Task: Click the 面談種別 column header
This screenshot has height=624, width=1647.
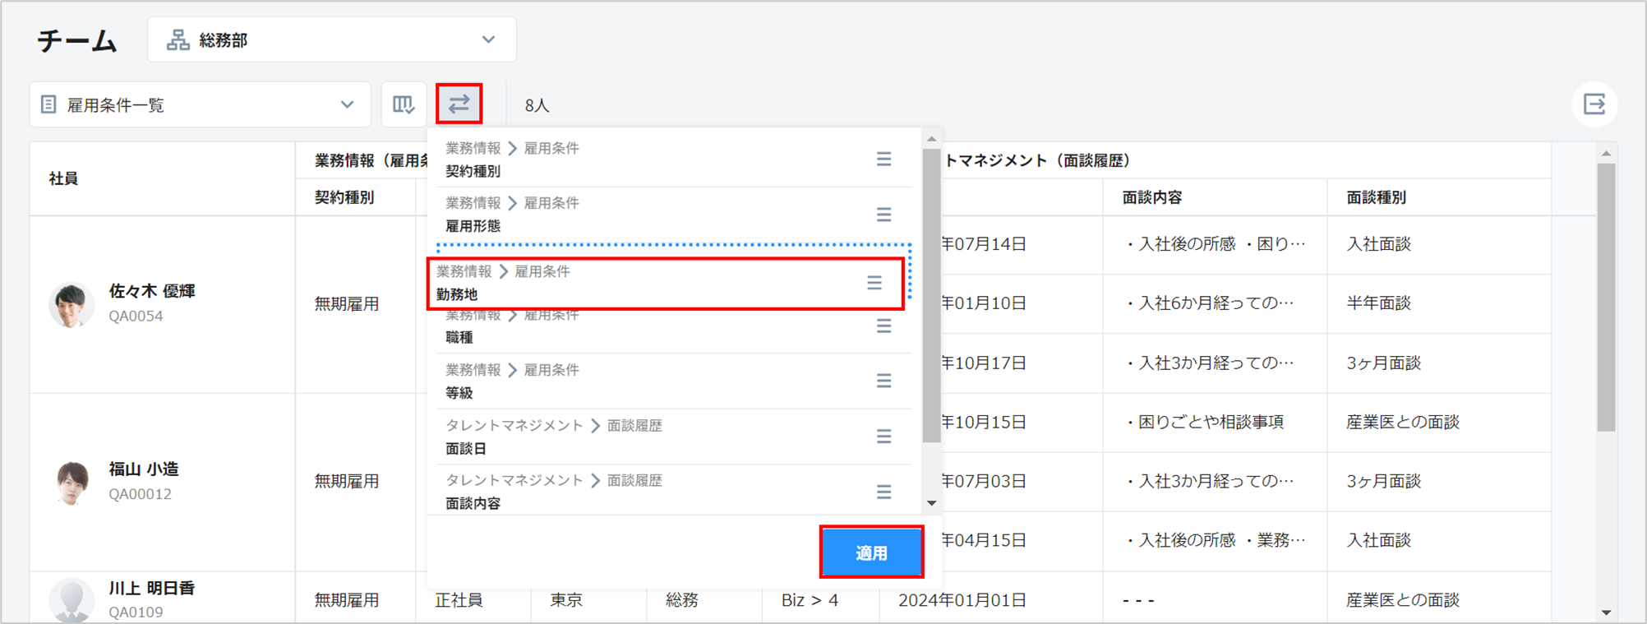Action: pos(1376,197)
